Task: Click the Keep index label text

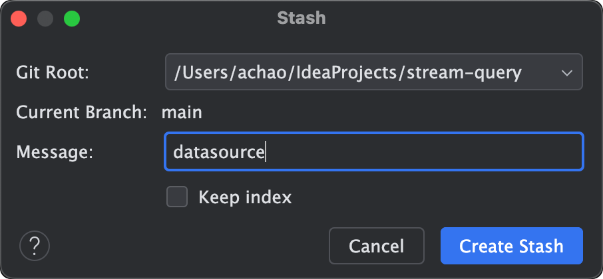Action: point(245,197)
